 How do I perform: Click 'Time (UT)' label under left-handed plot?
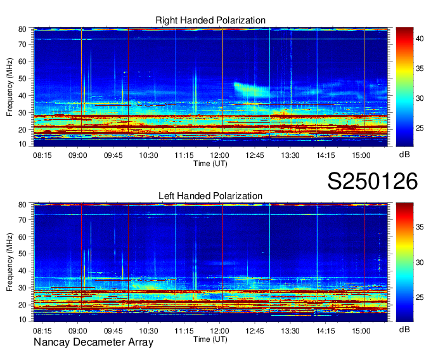[210, 339]
